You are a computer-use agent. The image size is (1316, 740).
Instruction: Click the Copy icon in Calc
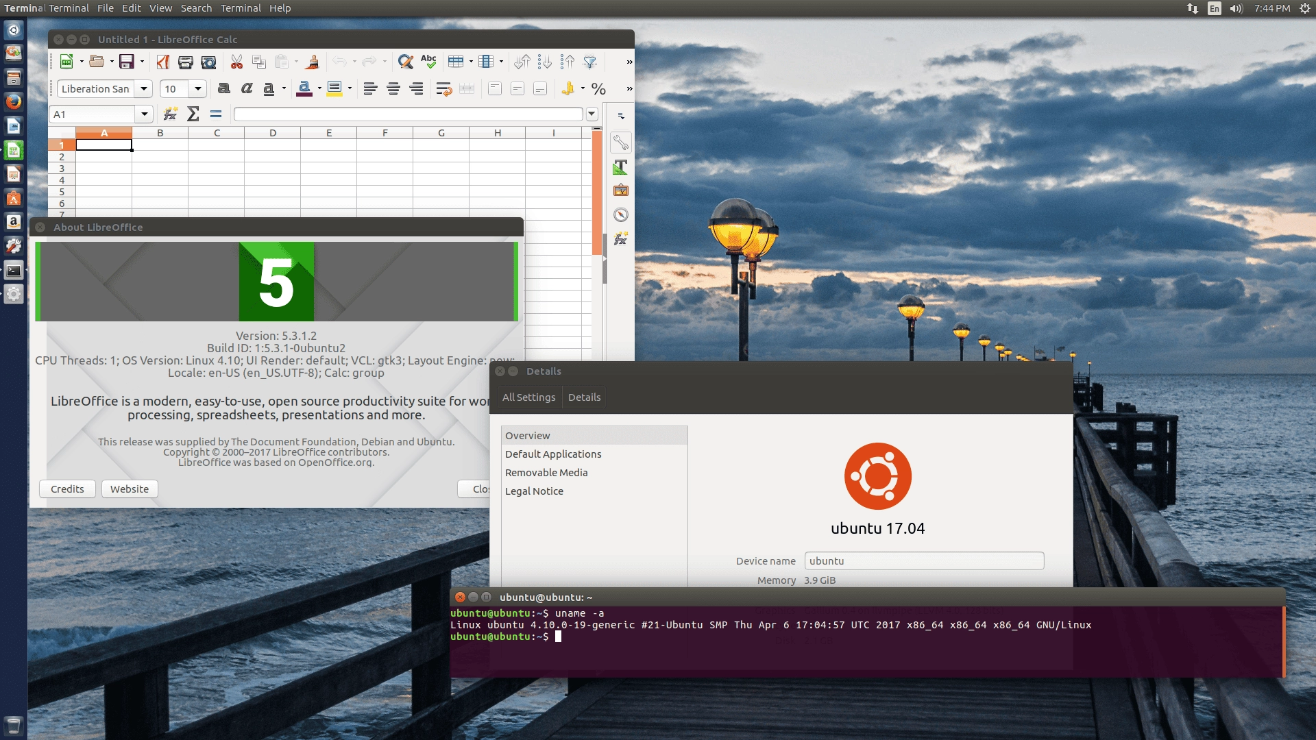pos(258,62)
